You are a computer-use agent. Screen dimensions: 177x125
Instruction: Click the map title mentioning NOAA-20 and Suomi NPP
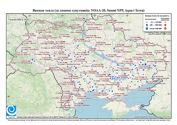(x=88, y=11)
